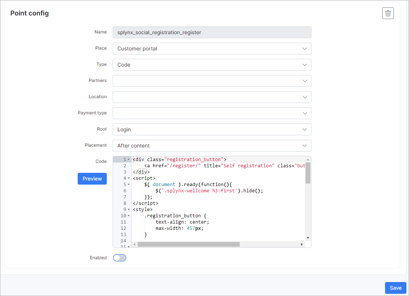
Task: Open the Location dropdown
Action: pyautogui.click(x=212, y=97)
